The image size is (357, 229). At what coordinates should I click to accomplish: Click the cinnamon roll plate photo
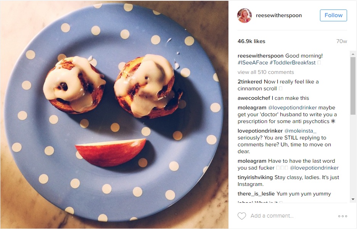point(114,114)
